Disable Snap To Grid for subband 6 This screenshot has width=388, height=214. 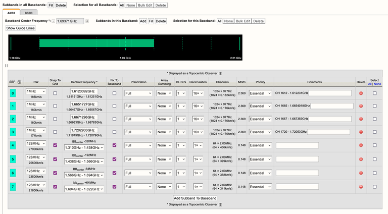(x=55, y=173)
